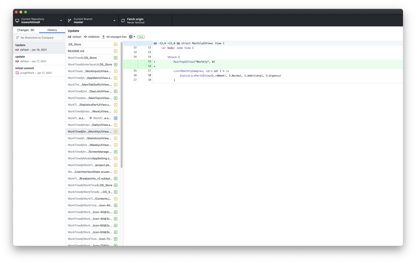The image size is (416, 263).
Task: Click the diff hunk header for MonthlyUIView
Action: pos(263,43)
